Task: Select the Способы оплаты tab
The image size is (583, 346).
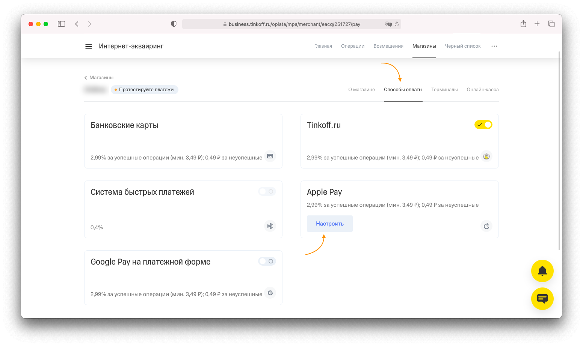Action: click(x=403, y=90)
